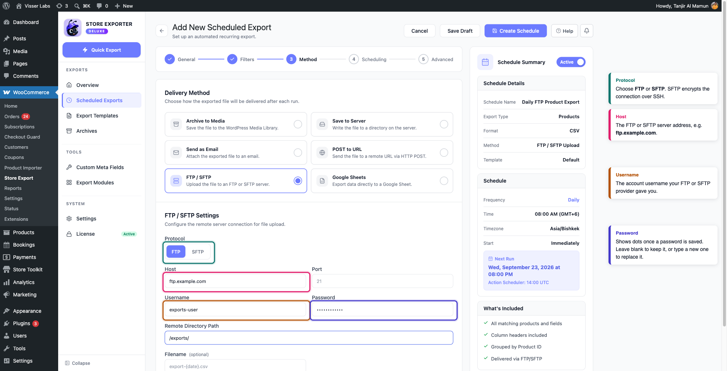Select the Google Sheets radio button

tap(444, 181)
